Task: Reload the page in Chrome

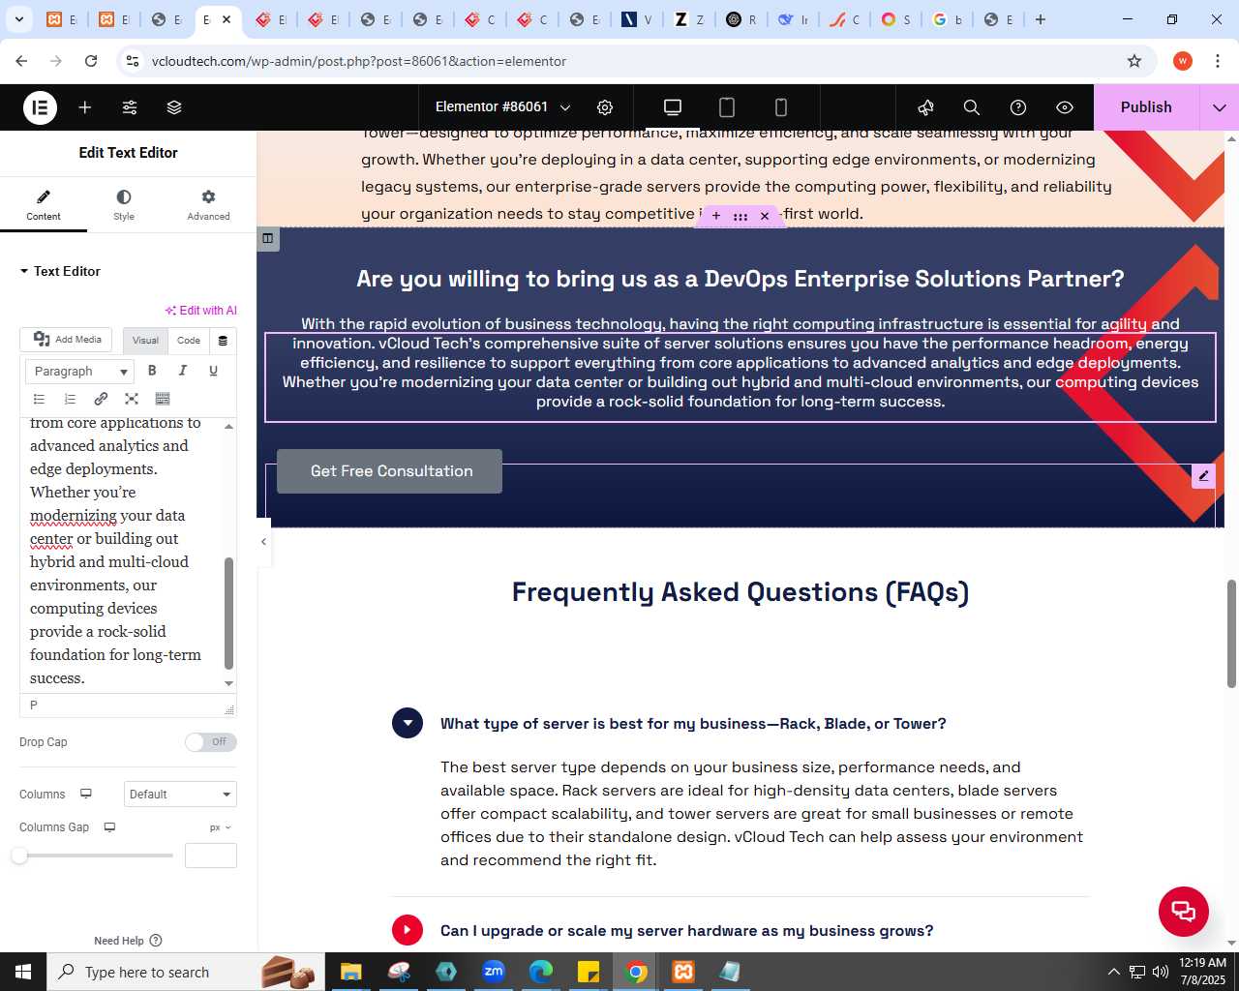Action: click(91, 61)
